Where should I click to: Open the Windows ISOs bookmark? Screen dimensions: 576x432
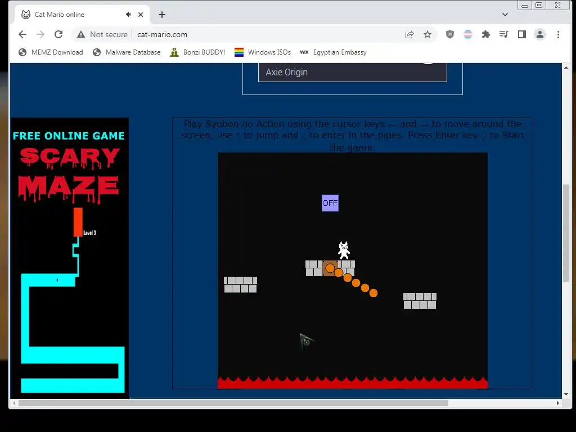[x=263, y=52]
